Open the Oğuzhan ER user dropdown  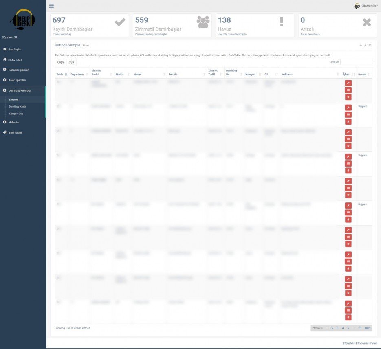point(366,6)
